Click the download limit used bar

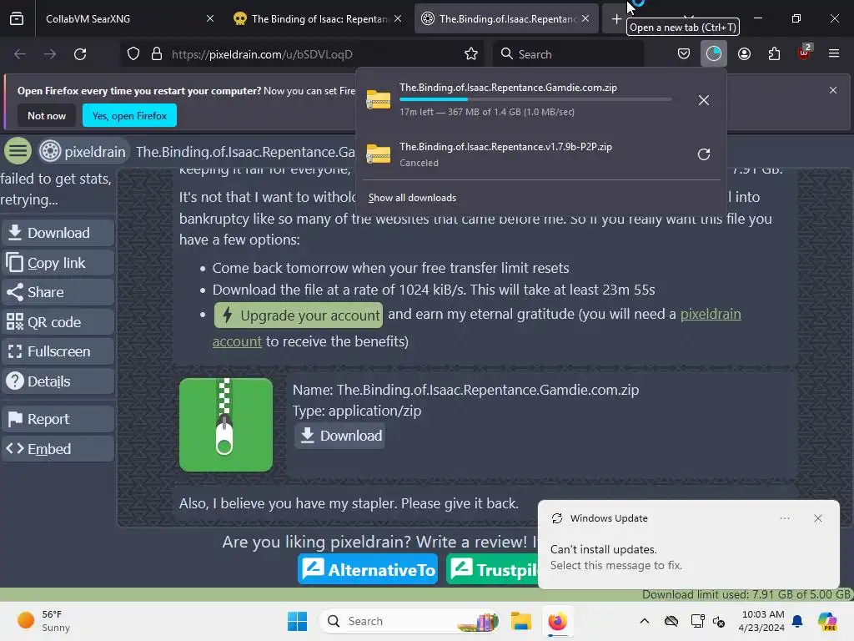pos(427,594)
